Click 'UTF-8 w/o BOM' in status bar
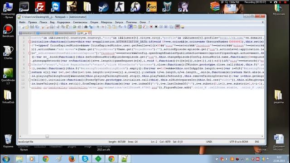The height and width of the screenshot is (163, 290). pyautogui.click(x=239, y=142)
